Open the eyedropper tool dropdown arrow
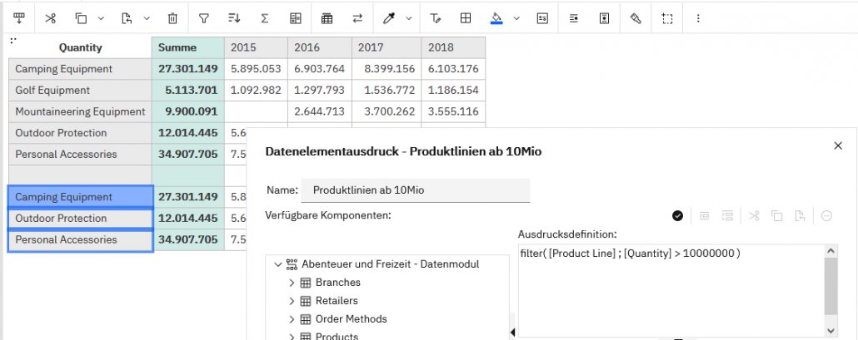The height and width of the screenshot is (340, 858). (x=409, y=18)
